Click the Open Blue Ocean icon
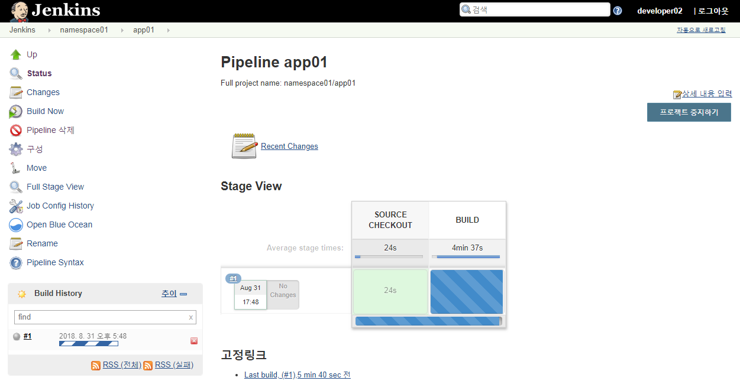Image resolution: width=740 pixels, height=384 pixels. [16, 225]
